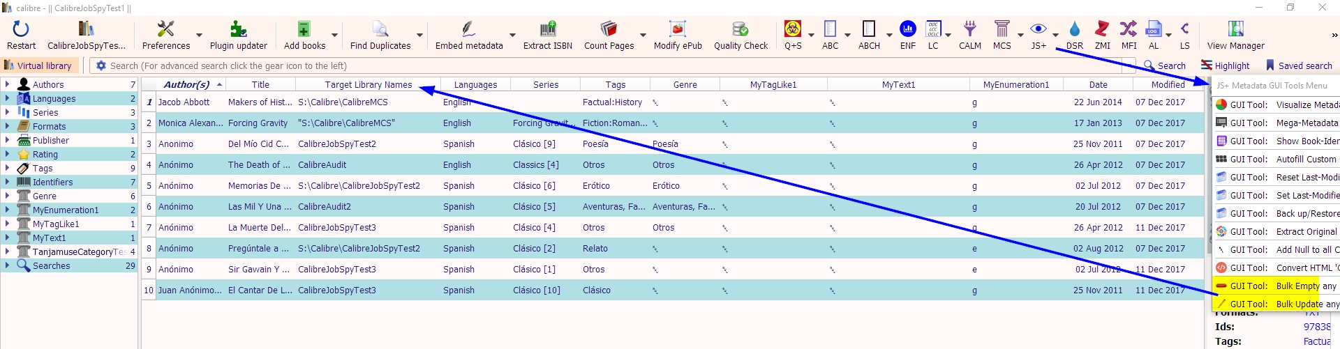Click the Search button beside the search box
This screenshot has height=349, width=1340.
1165,65
